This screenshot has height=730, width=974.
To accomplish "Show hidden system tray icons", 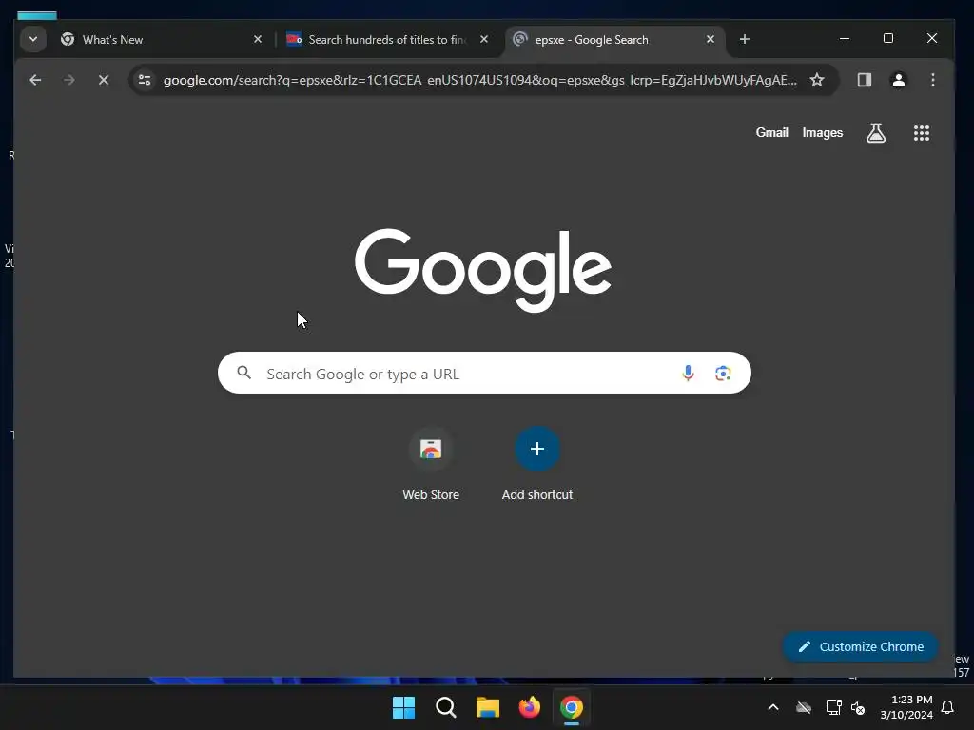I will (773, 707).
